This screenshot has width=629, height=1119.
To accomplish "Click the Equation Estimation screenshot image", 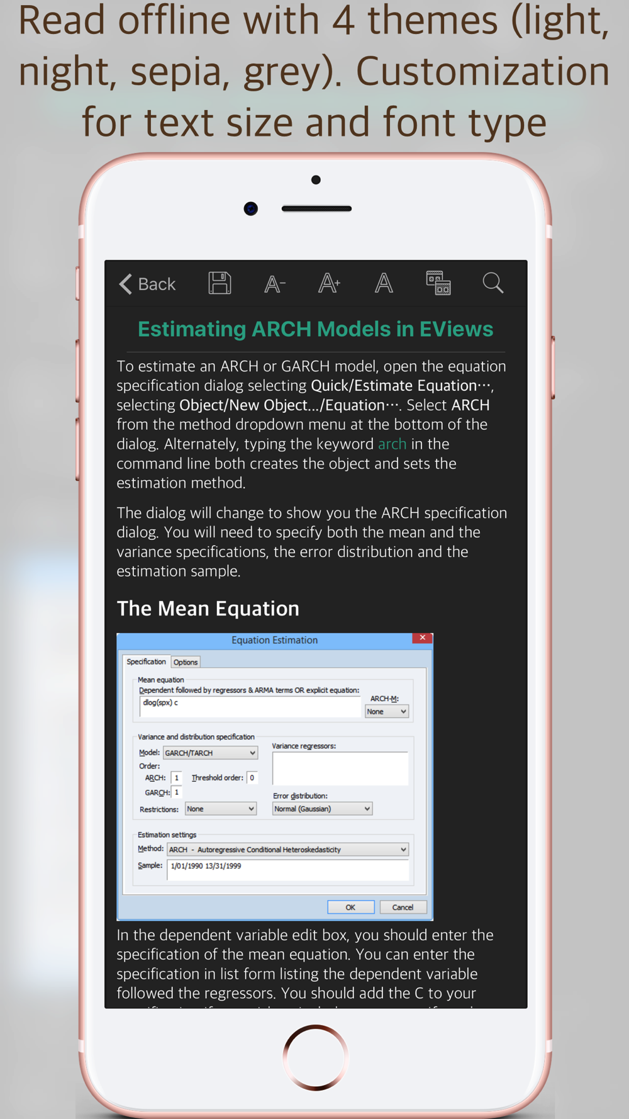I will tap(275, 777).
